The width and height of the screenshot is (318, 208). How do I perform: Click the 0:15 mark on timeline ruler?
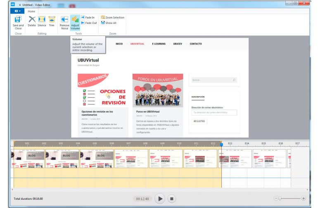263,143
